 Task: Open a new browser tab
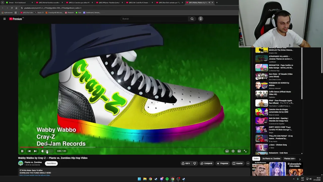tap(217, 3)
